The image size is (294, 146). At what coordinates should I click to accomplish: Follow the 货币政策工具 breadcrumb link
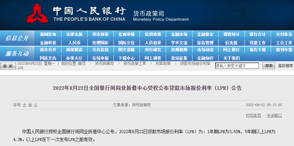(x=135, y=63)
